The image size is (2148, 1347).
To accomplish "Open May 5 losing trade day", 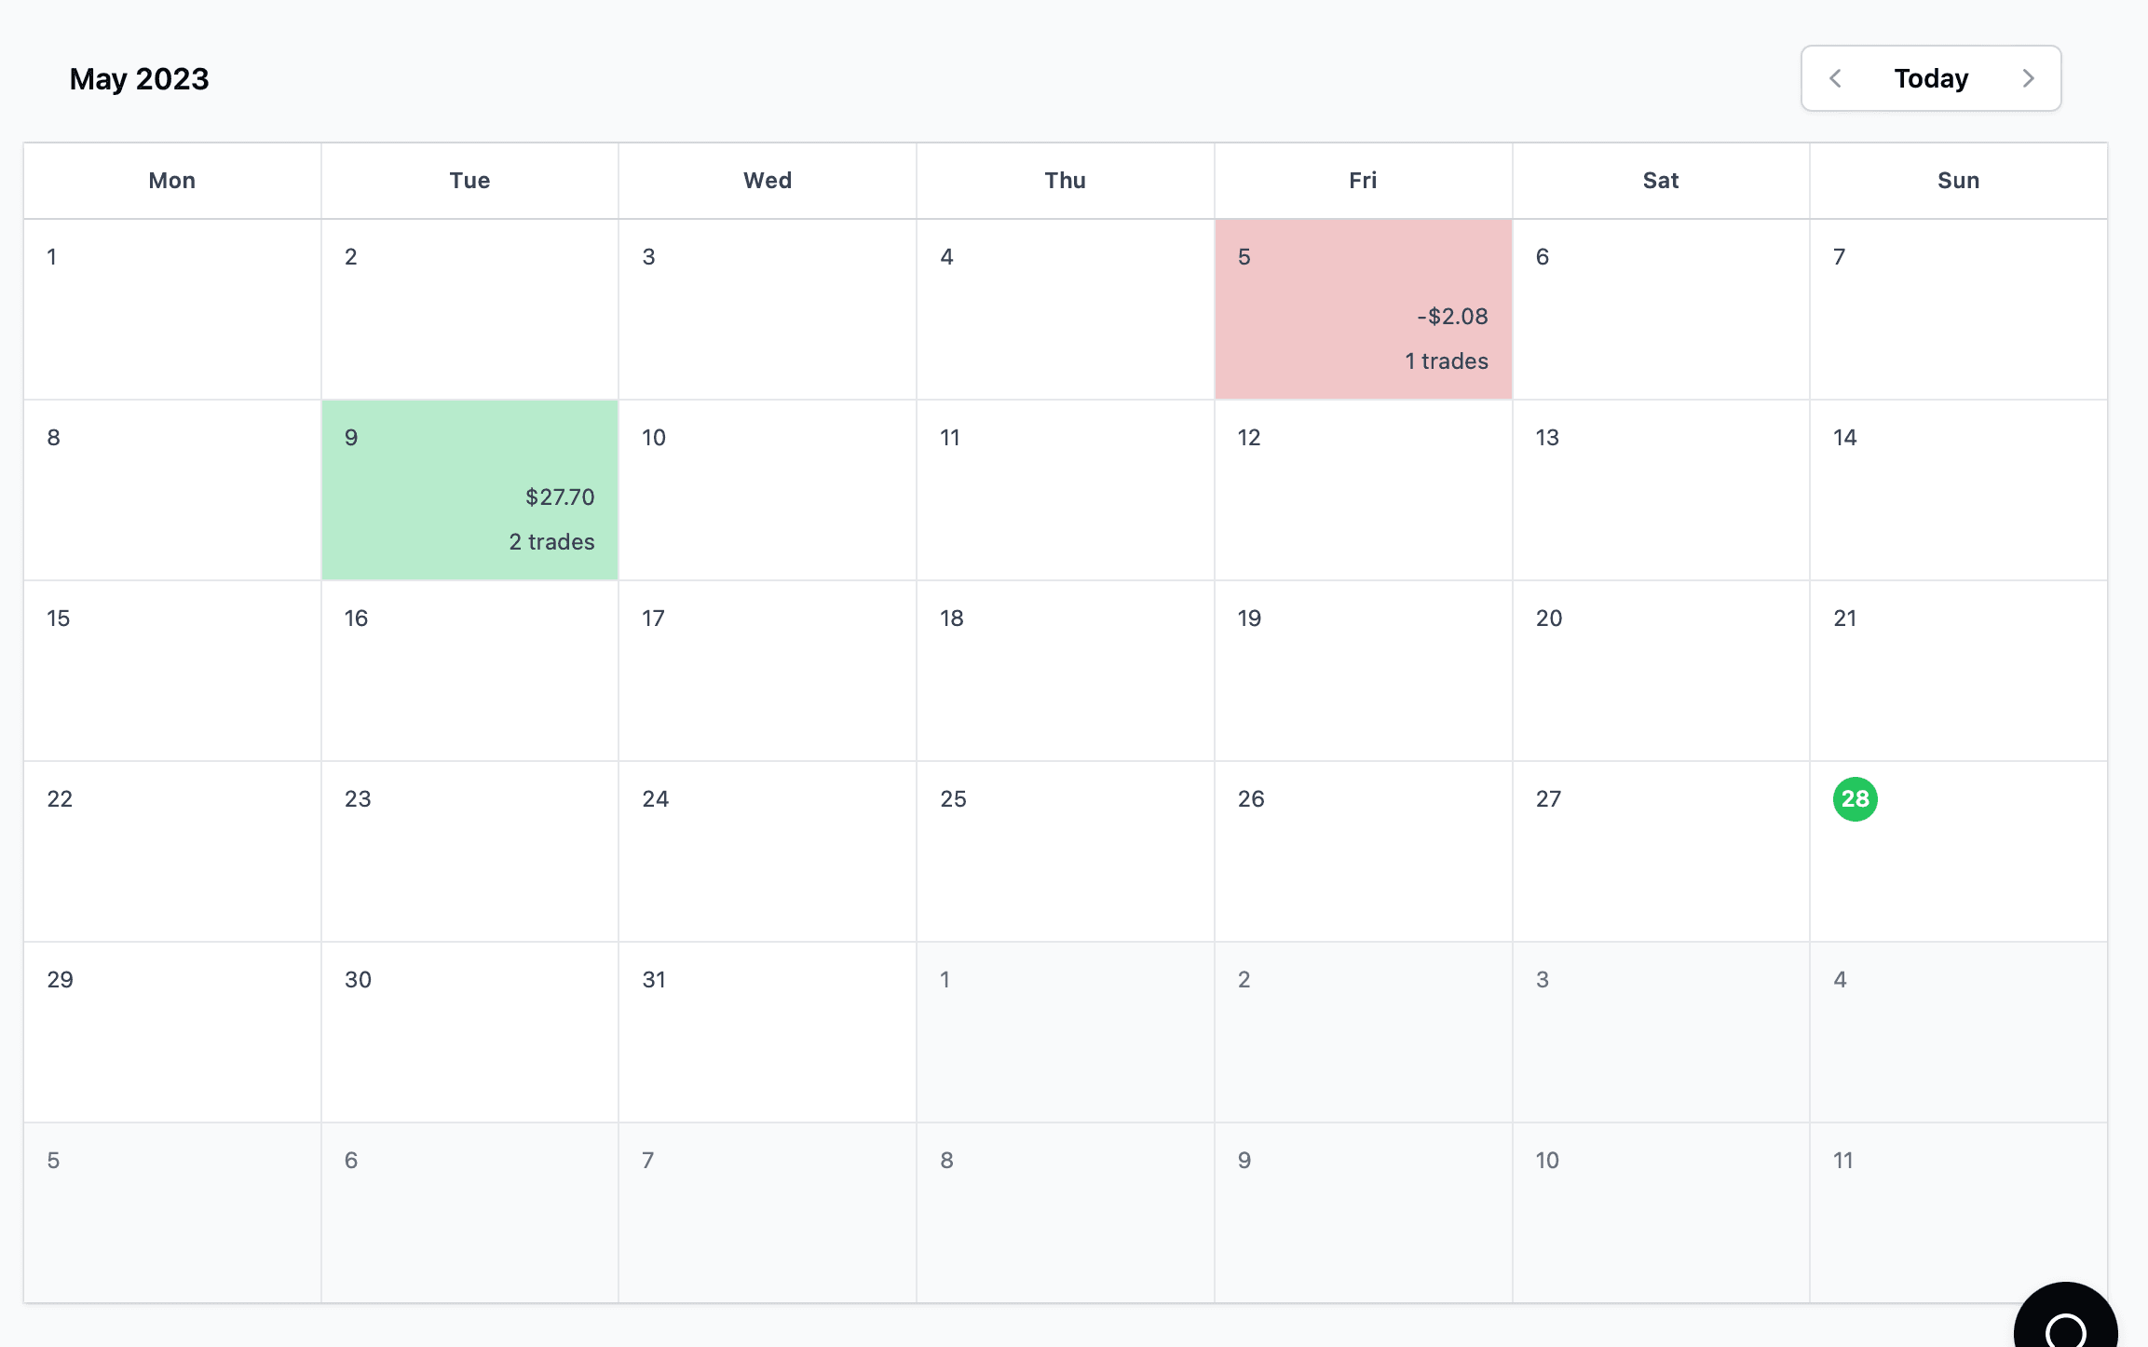I will 1363,309.
